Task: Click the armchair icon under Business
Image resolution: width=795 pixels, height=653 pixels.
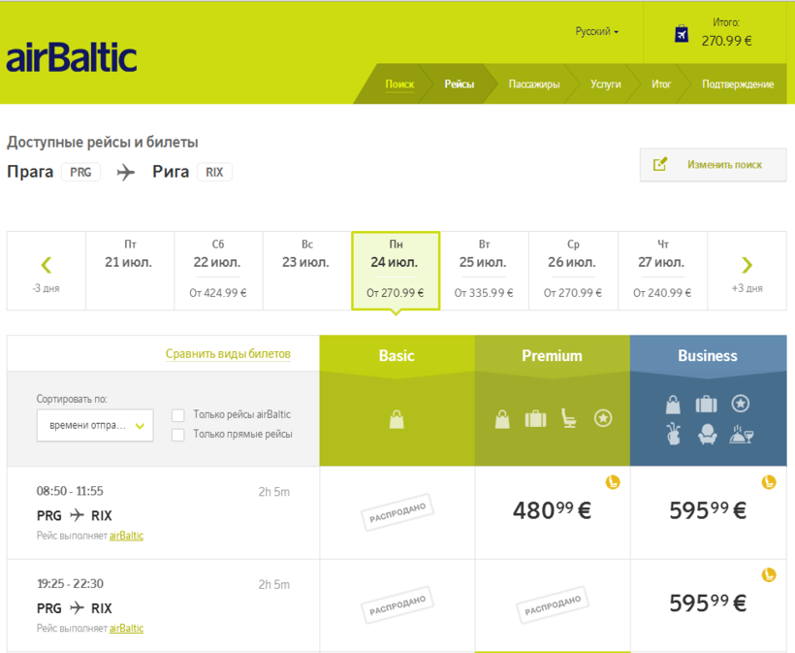Action: tap(708, 435)
